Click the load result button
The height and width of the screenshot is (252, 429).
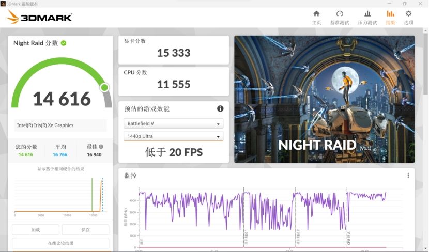36,230
